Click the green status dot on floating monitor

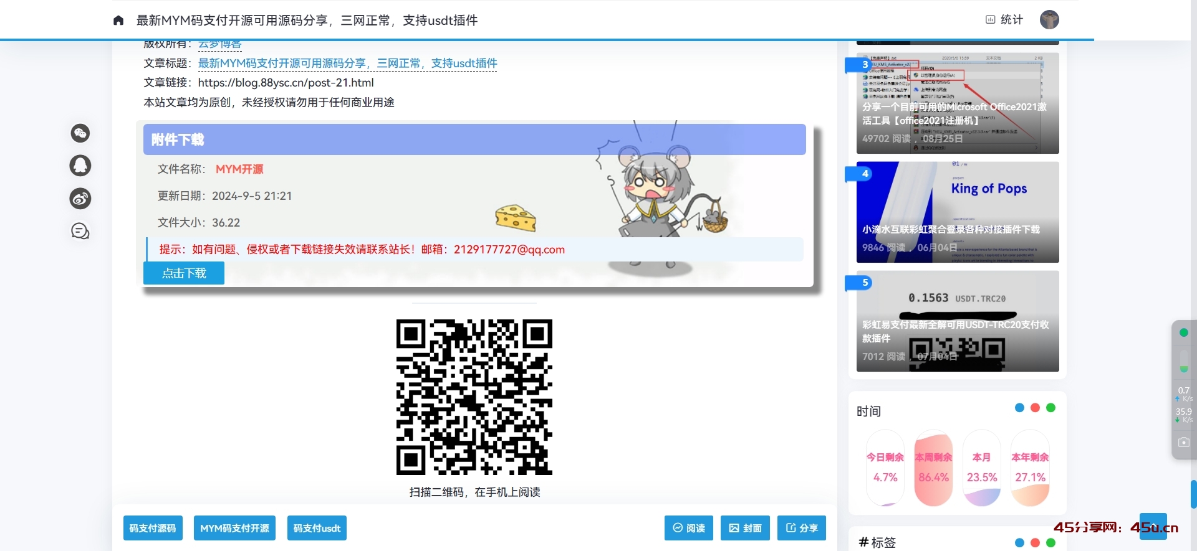1184,332
